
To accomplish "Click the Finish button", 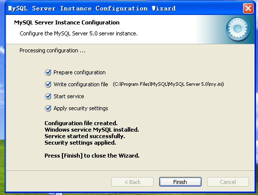I will 180,182.
